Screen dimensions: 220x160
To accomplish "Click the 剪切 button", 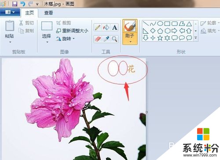I will 26,23.
